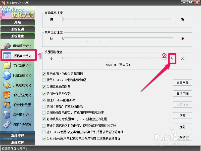Select the 系统优化 category header
The image size is (201, 151).
coord(18,35)
